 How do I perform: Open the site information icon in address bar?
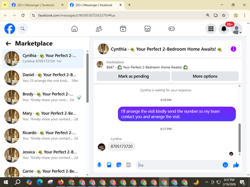(33, 15)
